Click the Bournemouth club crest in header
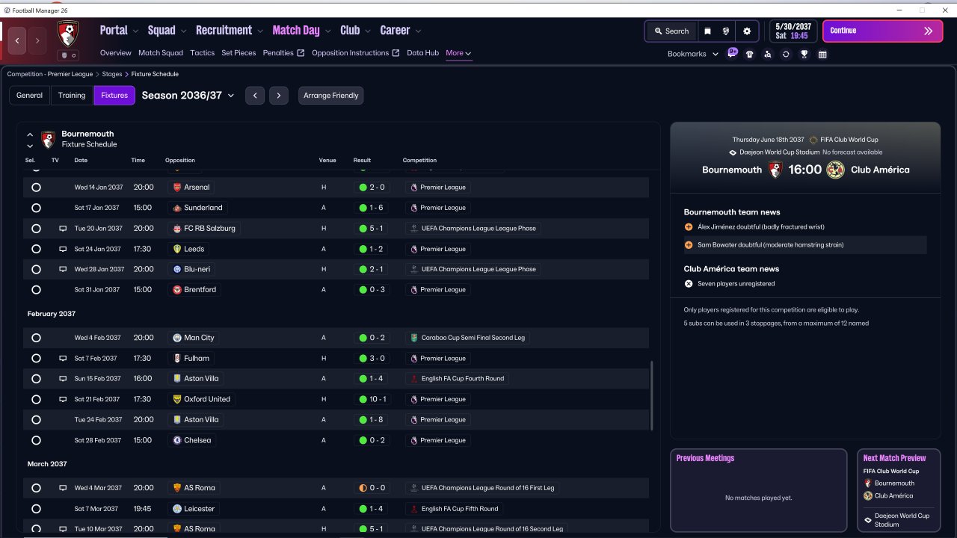The image size is (957, 538). (68, 34)
